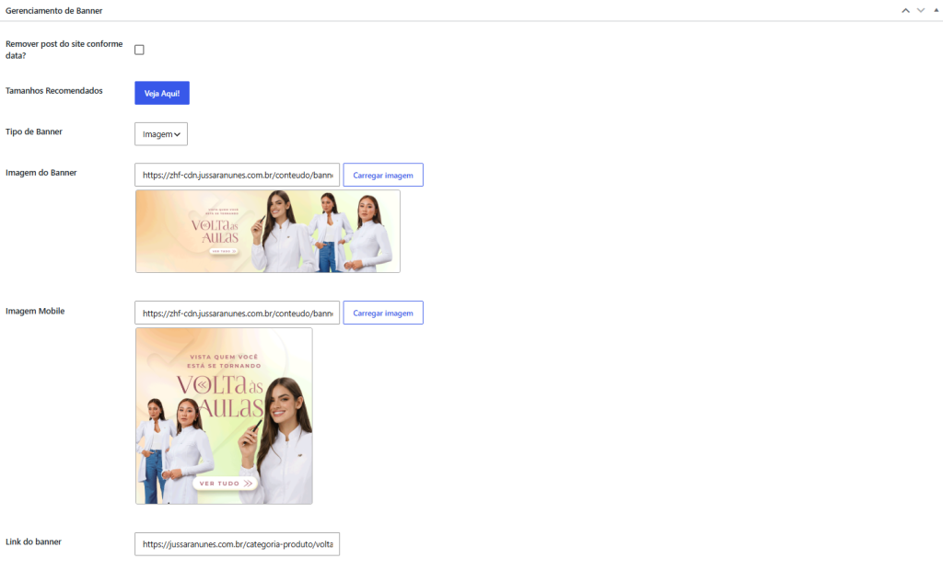Click the Link do banner label
The height and width of the screenshot is (570, 943).
pyautogui.click(x=34, y=541)
